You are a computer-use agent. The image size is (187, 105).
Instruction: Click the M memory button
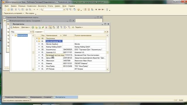click(x=96, y=10)
